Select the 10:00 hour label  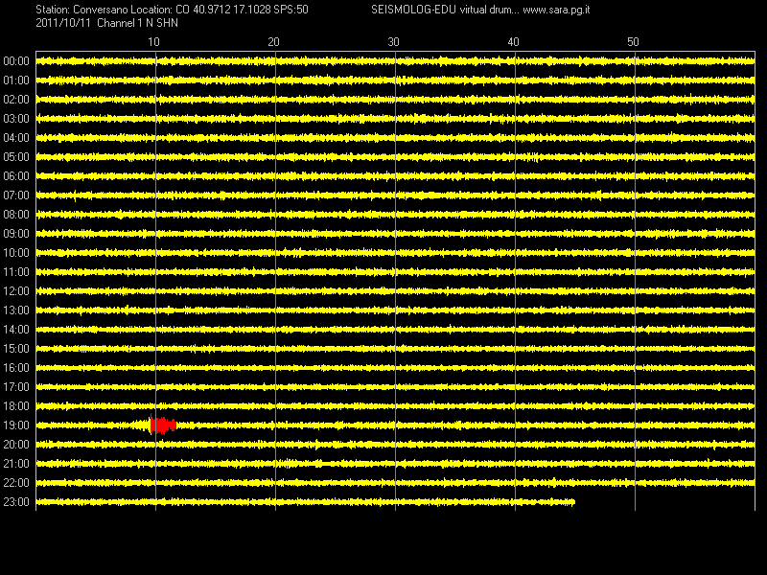tap(16, 253)
